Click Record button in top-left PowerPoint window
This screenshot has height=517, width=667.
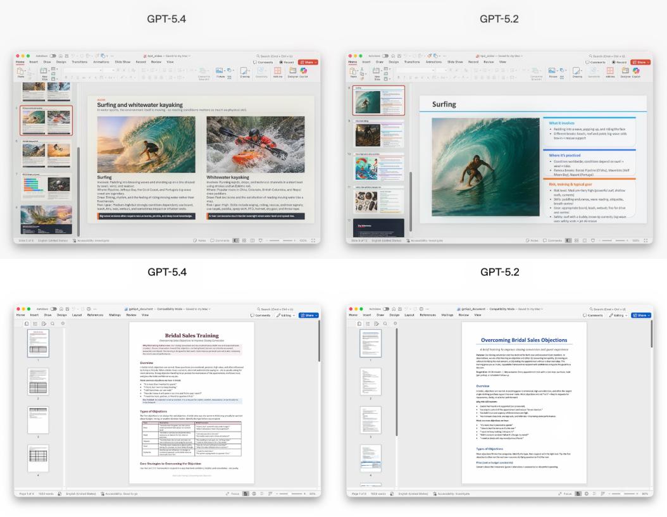287,62
